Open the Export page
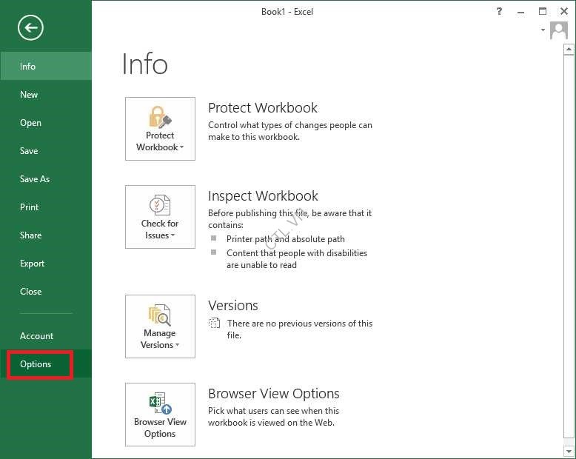The image size is (576, 459). click(x=46, y=264)
